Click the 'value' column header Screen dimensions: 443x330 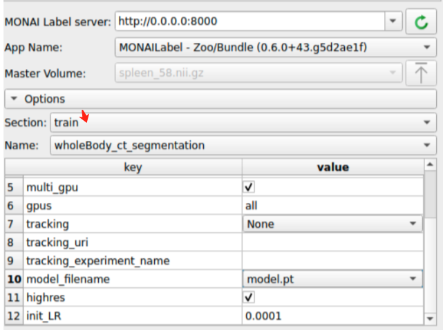point(333,167)
